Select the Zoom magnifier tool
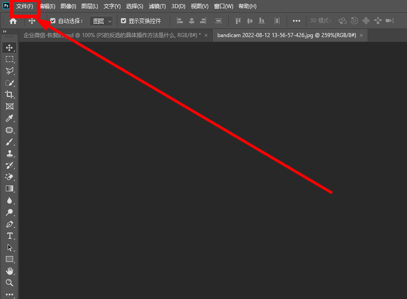 point(10,283)
